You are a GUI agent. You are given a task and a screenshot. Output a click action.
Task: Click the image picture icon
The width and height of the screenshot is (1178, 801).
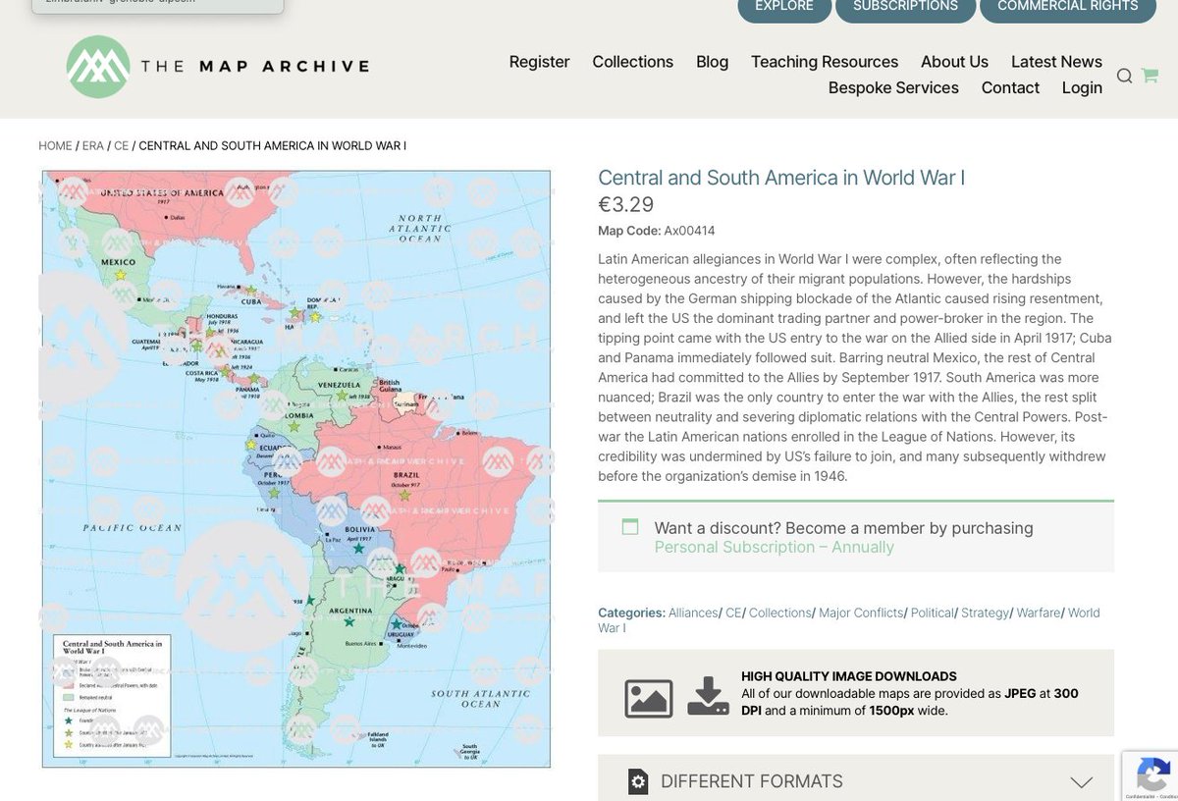[x=649, y=698]
